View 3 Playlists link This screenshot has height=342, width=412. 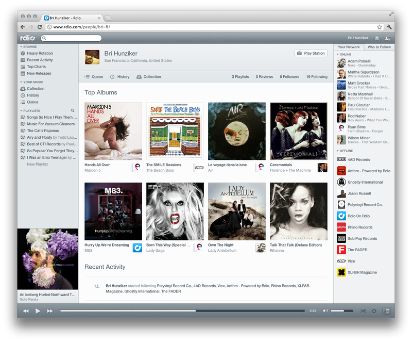tap(240, 77)
